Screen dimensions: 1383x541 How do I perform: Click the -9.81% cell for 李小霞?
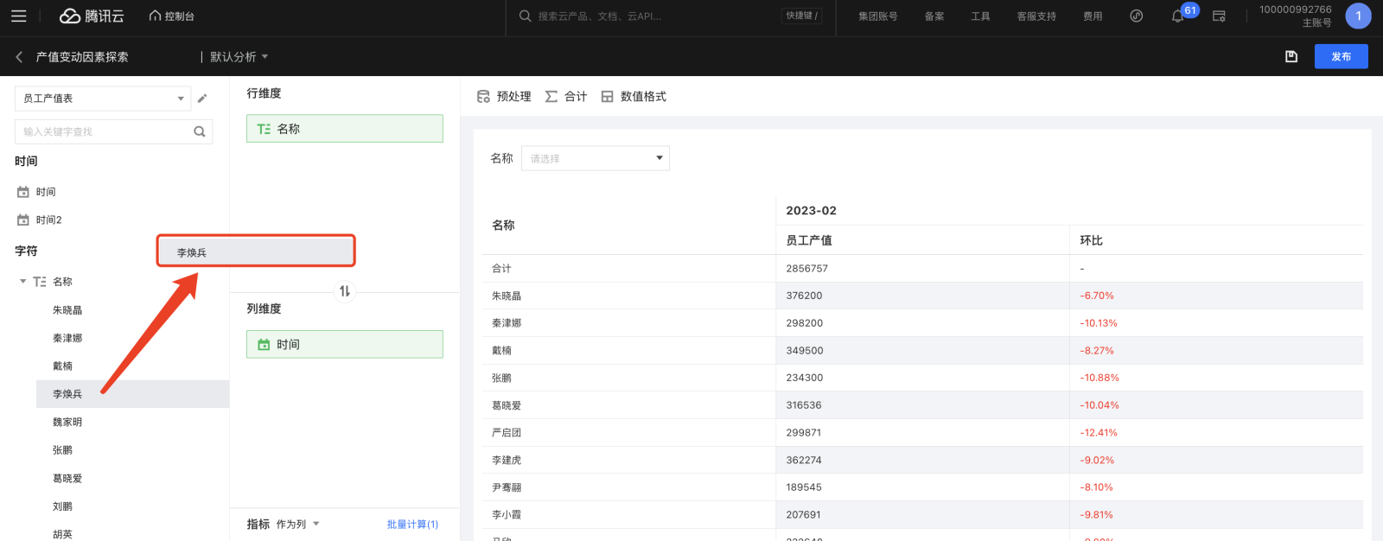click(1096, 515)
